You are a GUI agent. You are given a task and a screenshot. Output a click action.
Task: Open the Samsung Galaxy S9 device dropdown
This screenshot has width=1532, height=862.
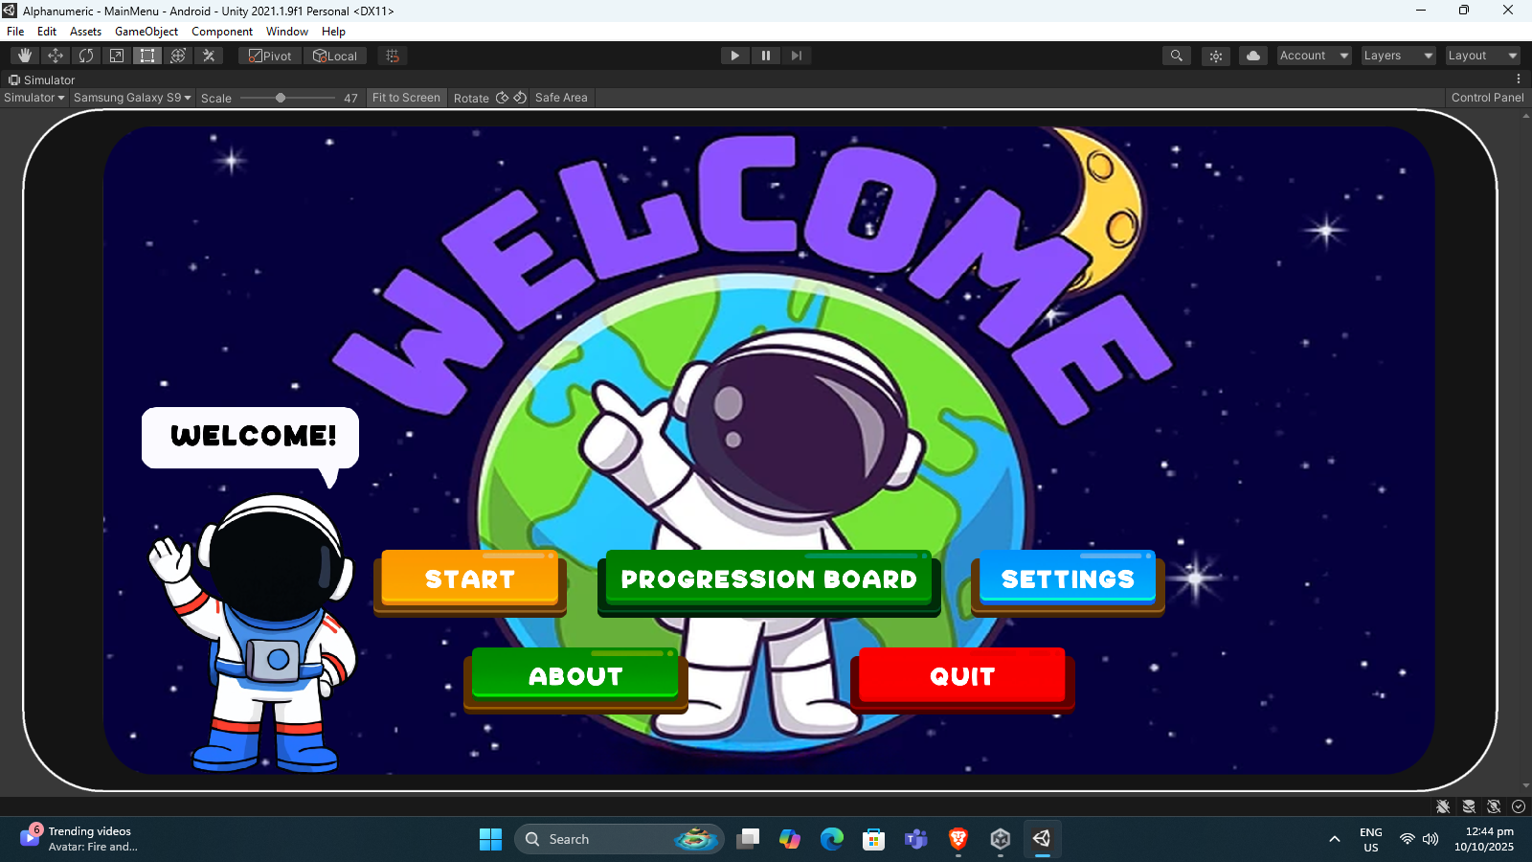[132, 98]
